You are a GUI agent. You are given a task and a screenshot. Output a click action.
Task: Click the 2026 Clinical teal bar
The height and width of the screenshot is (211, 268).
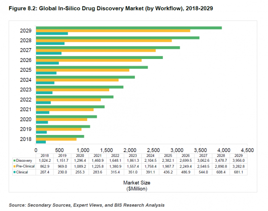47,63
